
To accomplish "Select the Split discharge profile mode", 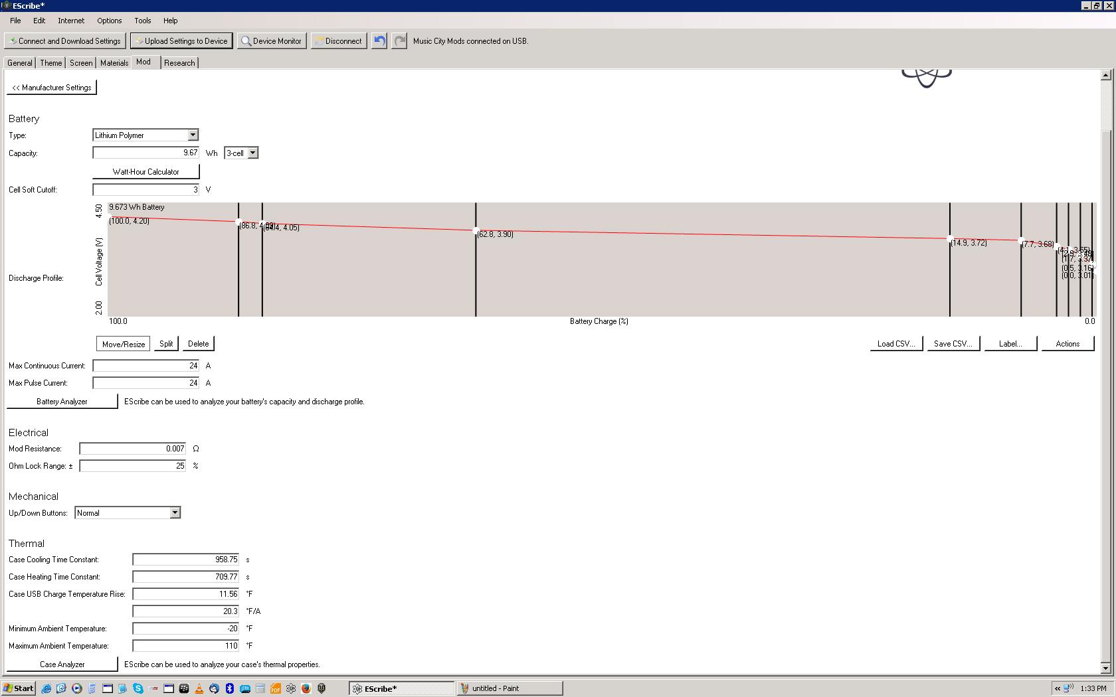I will coord(166,344).
